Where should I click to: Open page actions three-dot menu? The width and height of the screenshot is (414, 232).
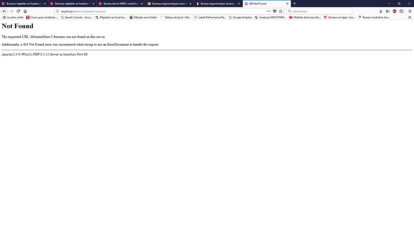269,11
